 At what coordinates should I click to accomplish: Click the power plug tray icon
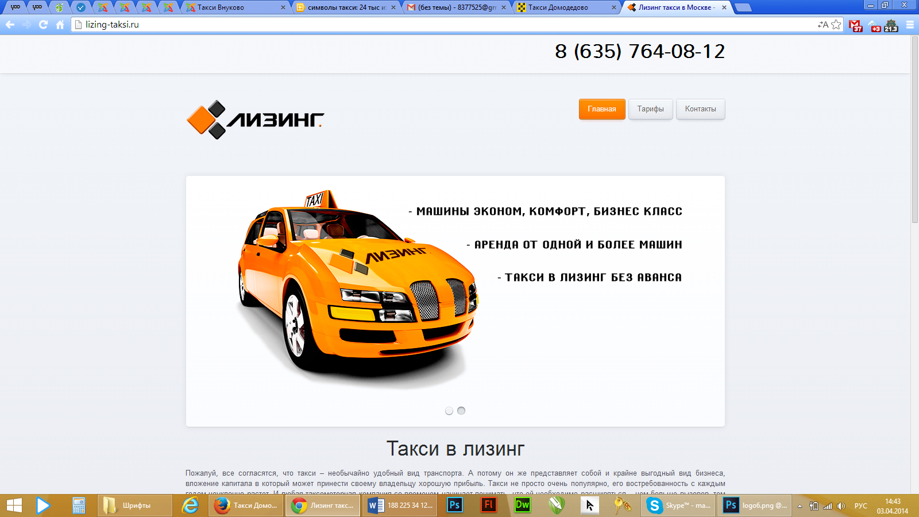(814, 506)
